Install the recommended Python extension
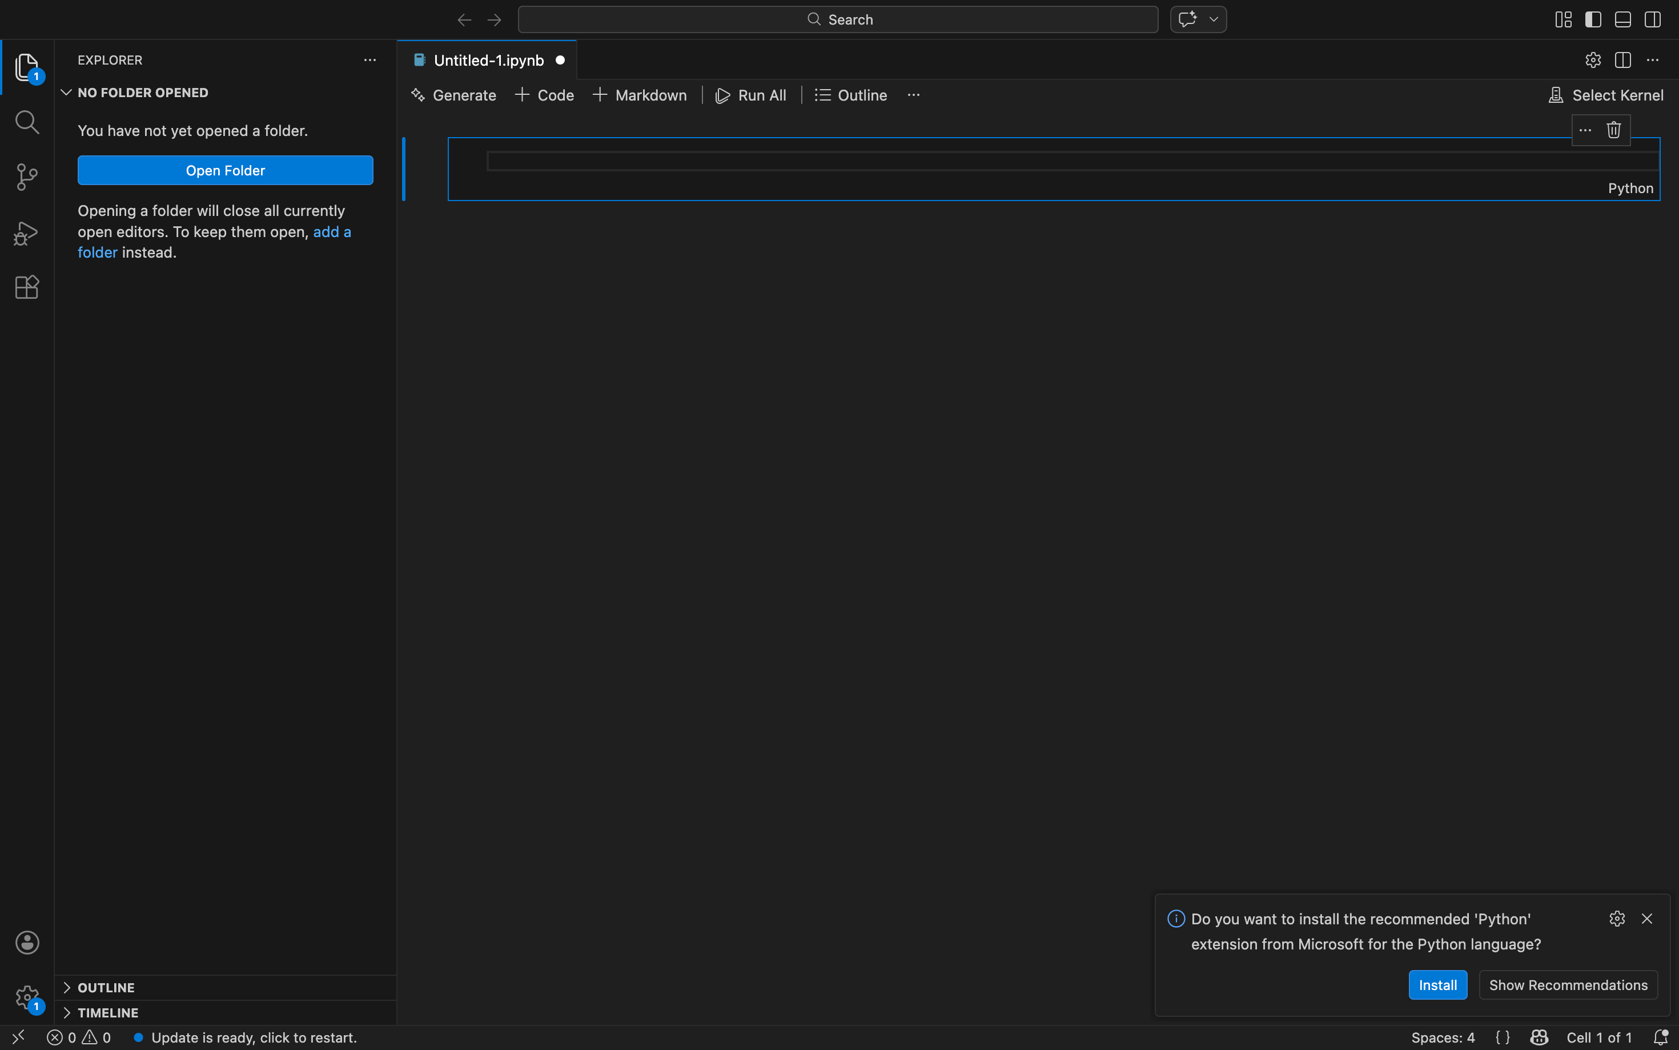1679x1050 pixels. [1437, 985]
